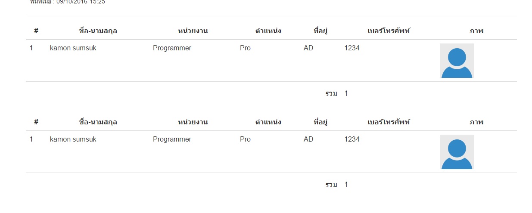532x213 pixels.
Task: Click the เบอร์โทรศัพท์ header in the second table
Action: (389, 122)
